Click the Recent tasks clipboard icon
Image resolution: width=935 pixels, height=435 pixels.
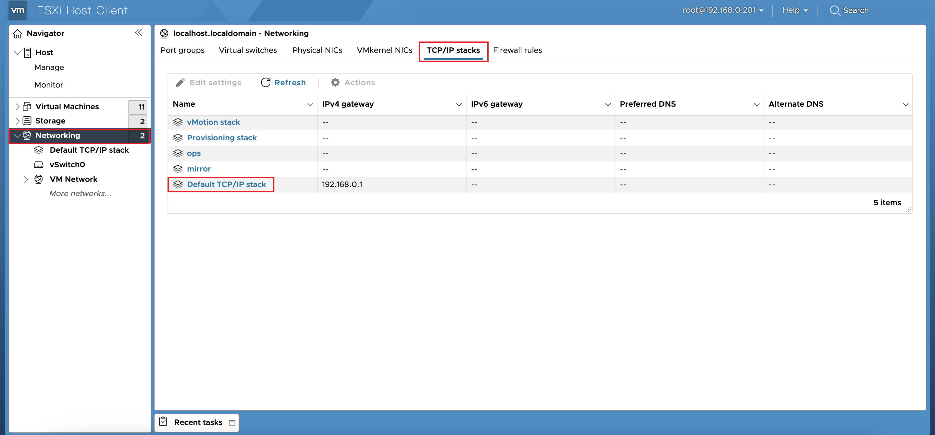tap(163, 421)
